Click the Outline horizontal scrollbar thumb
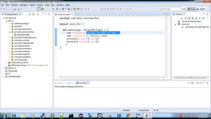Image resolution: width=211 pixels, height=119 pixels. [191, 77]
